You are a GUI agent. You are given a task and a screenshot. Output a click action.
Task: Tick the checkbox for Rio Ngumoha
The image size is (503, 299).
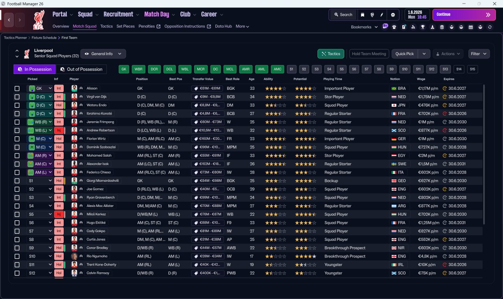point(17,256)
